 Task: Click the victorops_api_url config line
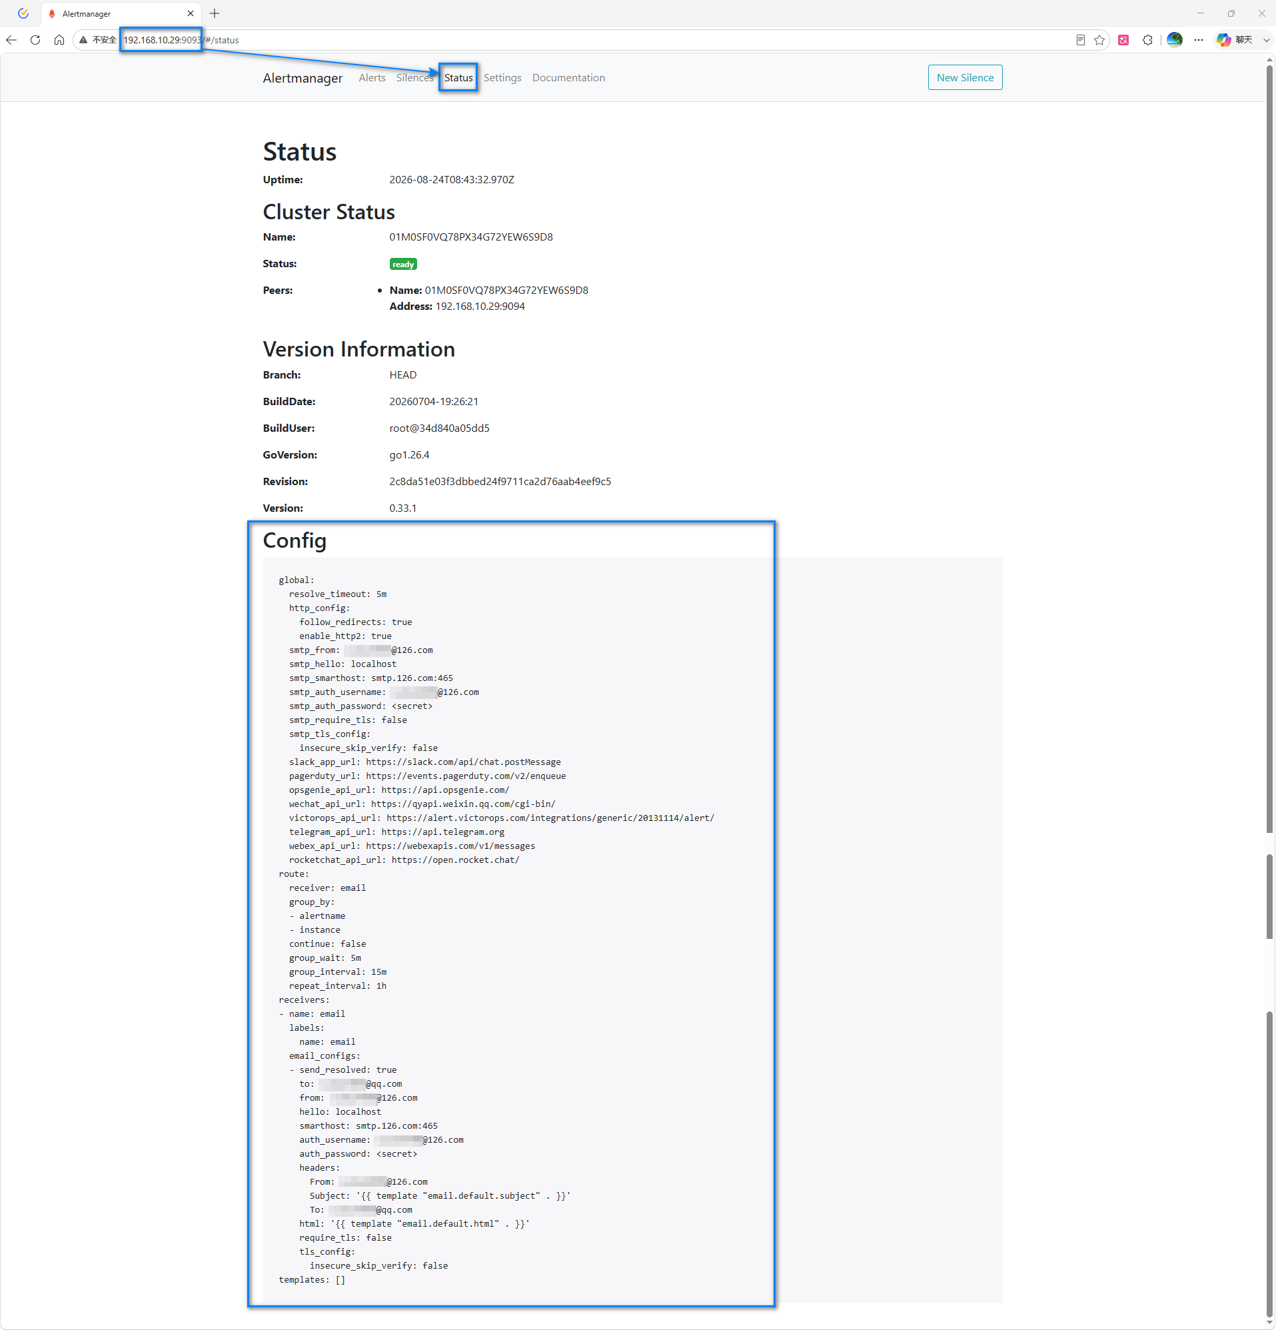coord(502,818)
